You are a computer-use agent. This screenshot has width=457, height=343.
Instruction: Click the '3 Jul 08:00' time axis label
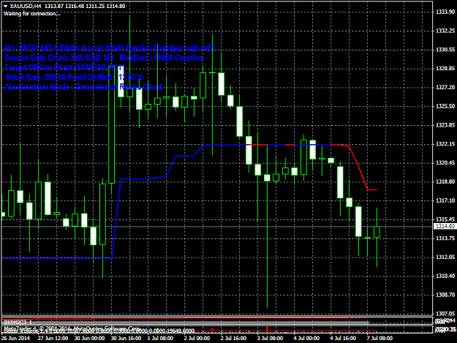[x=270, y=339]
